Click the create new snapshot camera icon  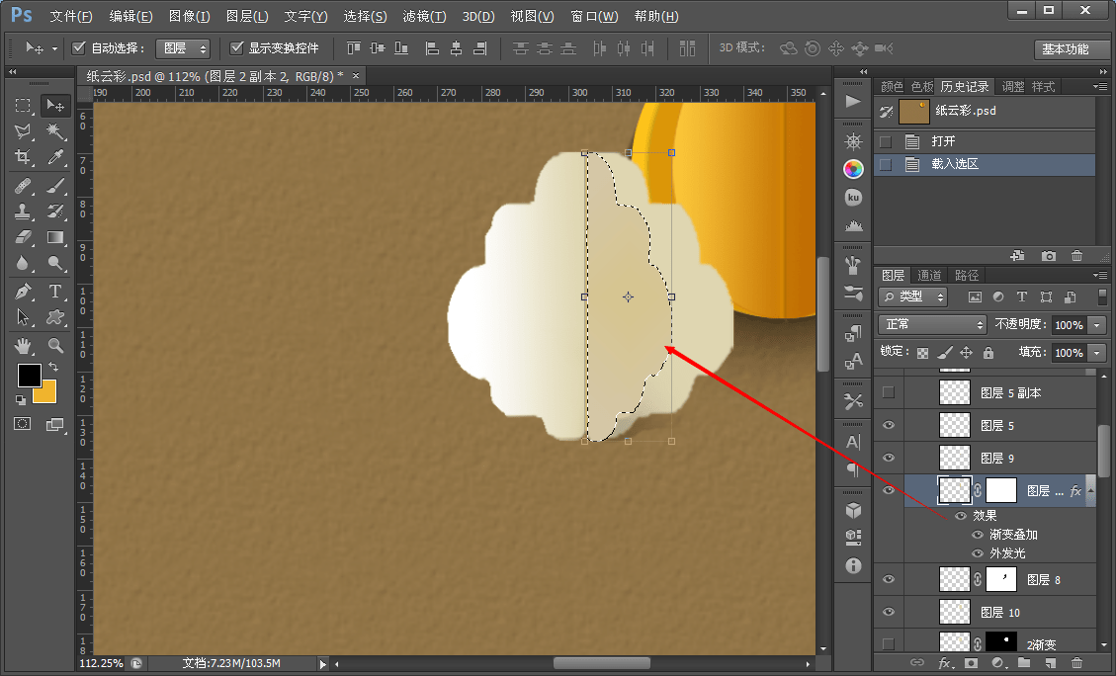(x=1049, y=255)
